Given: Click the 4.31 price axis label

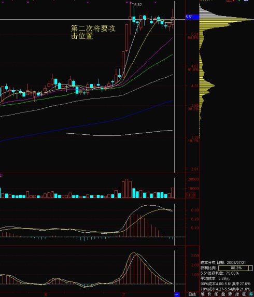Looking at the screenshot, I should [195, 86].
